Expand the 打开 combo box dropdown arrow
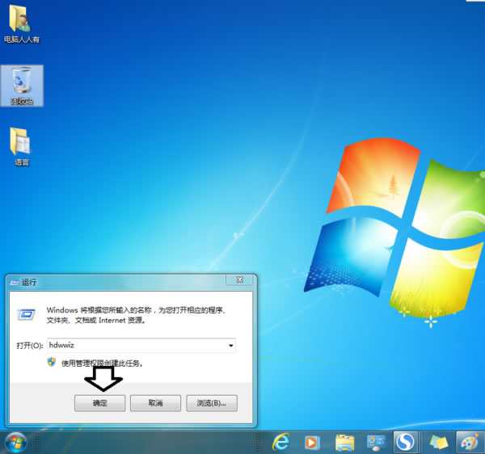The image size is (485, 454). [x=230, y=346]
